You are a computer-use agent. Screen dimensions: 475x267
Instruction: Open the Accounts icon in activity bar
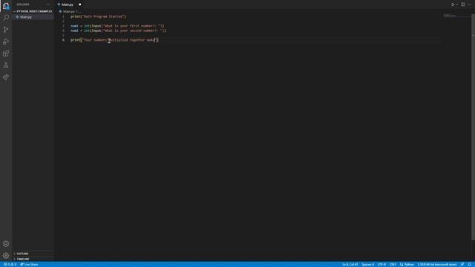pyautogui.click(x=6, y=244)
